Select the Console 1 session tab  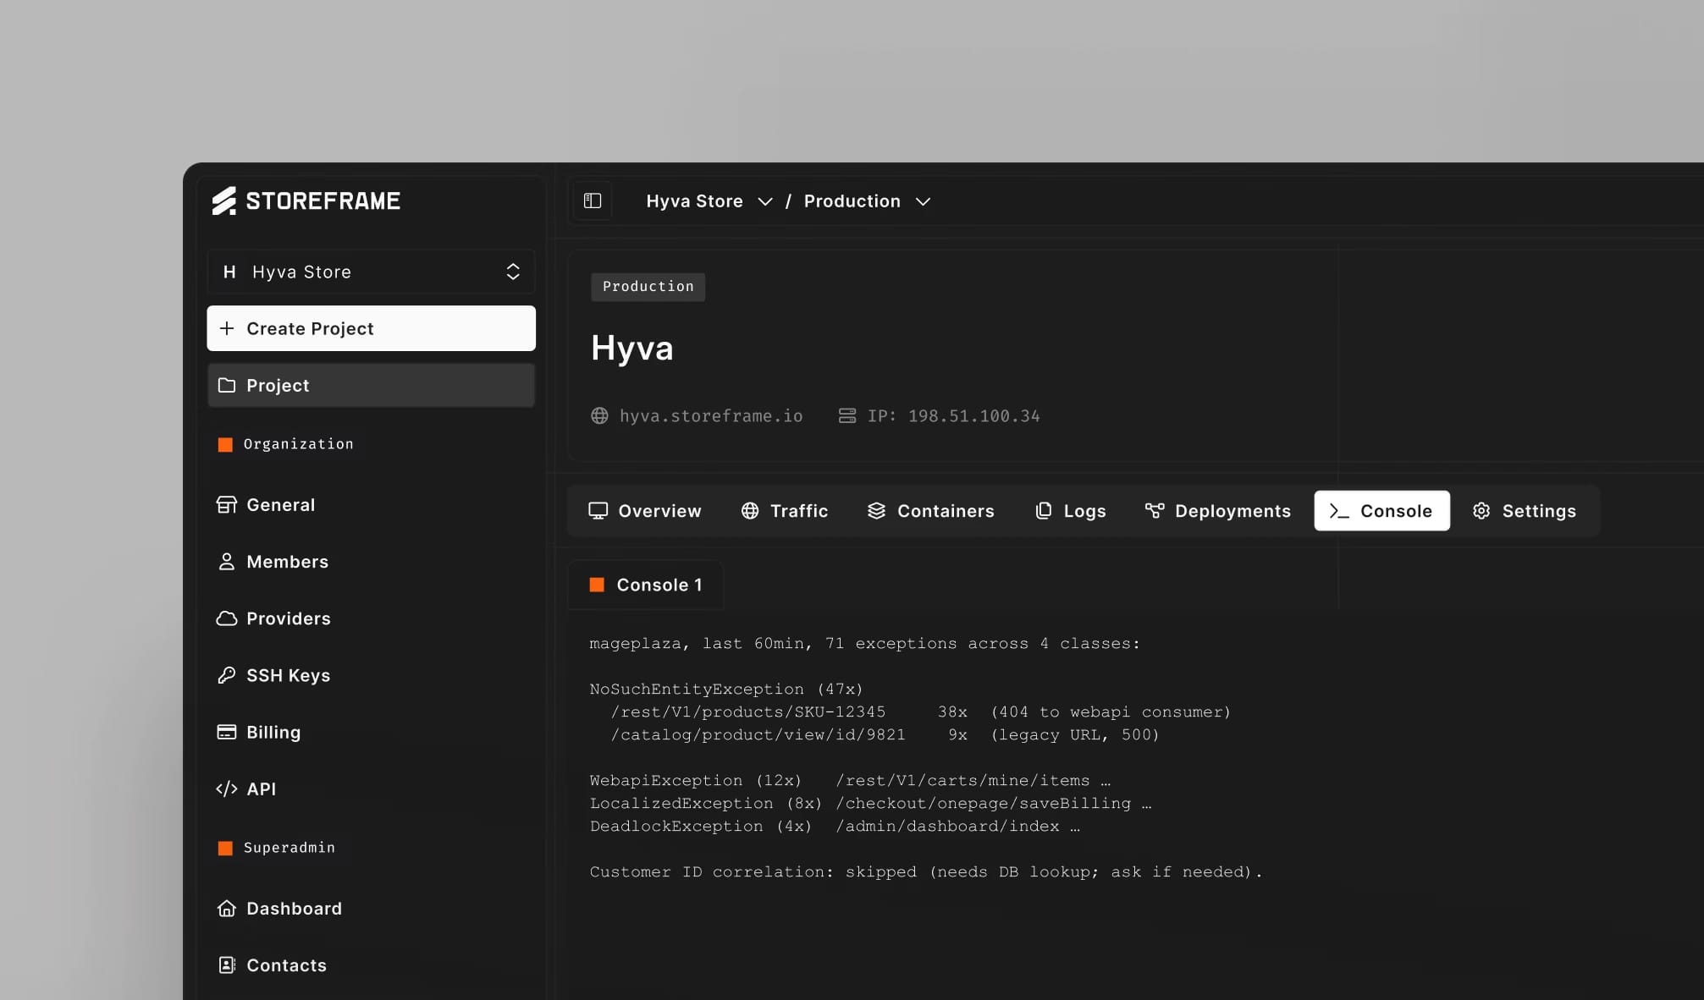click(646, 585)
